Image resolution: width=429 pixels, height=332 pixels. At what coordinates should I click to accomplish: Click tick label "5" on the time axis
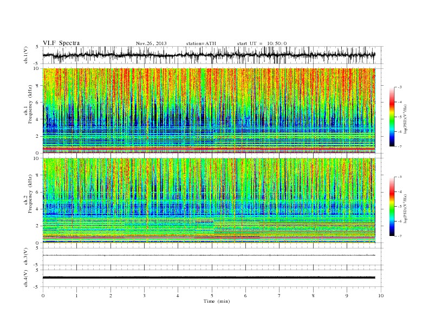[212, 296]
